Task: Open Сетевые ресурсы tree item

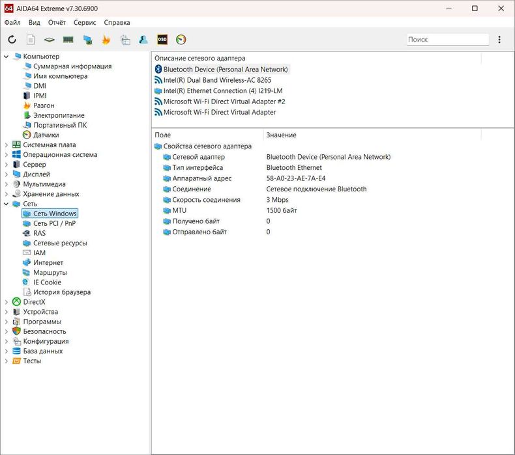Action: pos(60,243)
